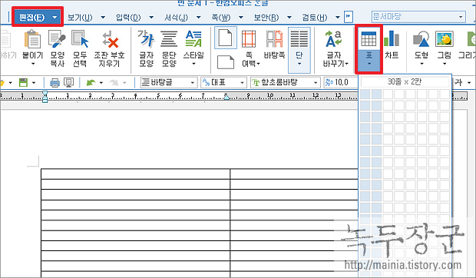The image size is (476, 278).
Task: Expand the save icon dropdown arrow
Action: 33,82
